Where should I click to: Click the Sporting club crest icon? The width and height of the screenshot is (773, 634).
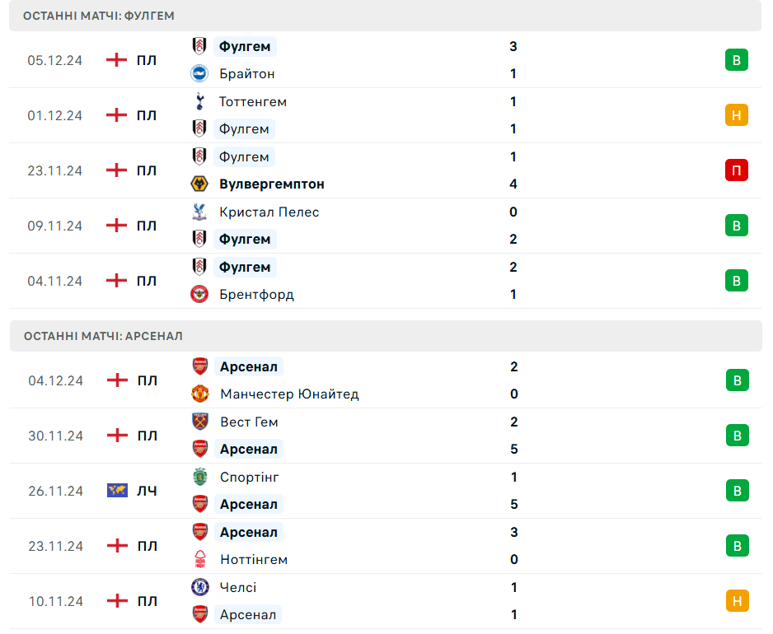click(x=200, y=477)
